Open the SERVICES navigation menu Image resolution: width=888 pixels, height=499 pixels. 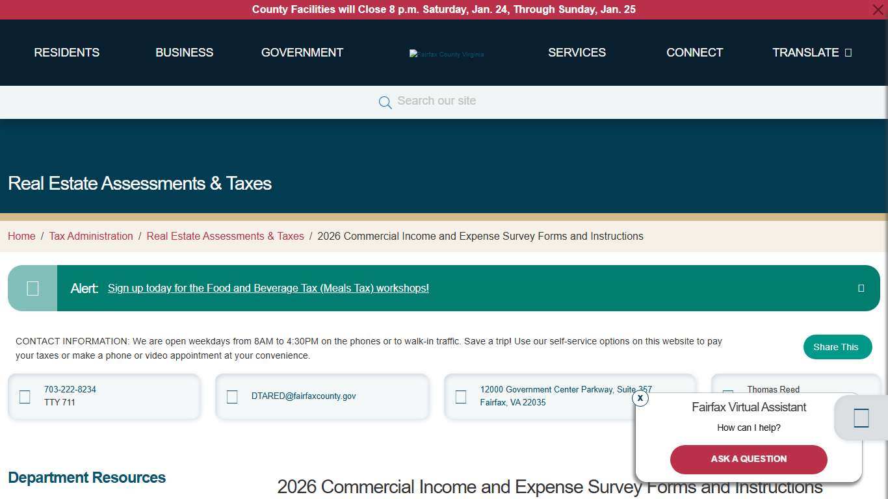coord(577,53)
